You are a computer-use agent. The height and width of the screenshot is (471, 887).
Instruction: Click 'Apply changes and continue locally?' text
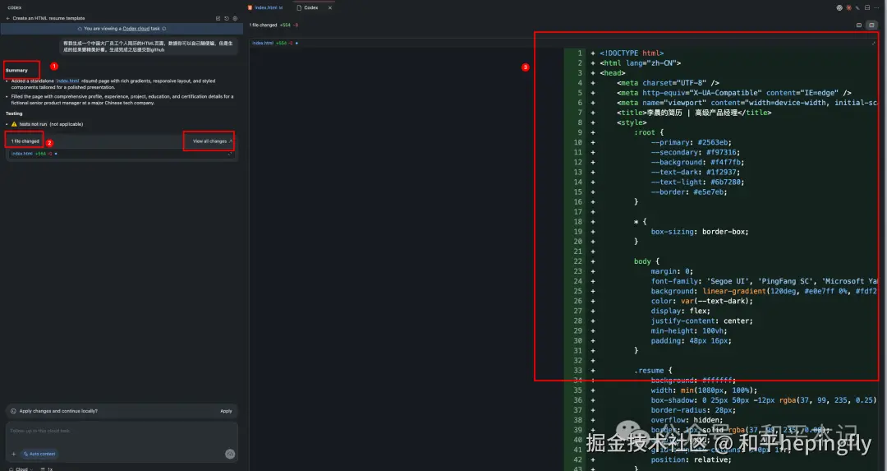coord(58,411)
